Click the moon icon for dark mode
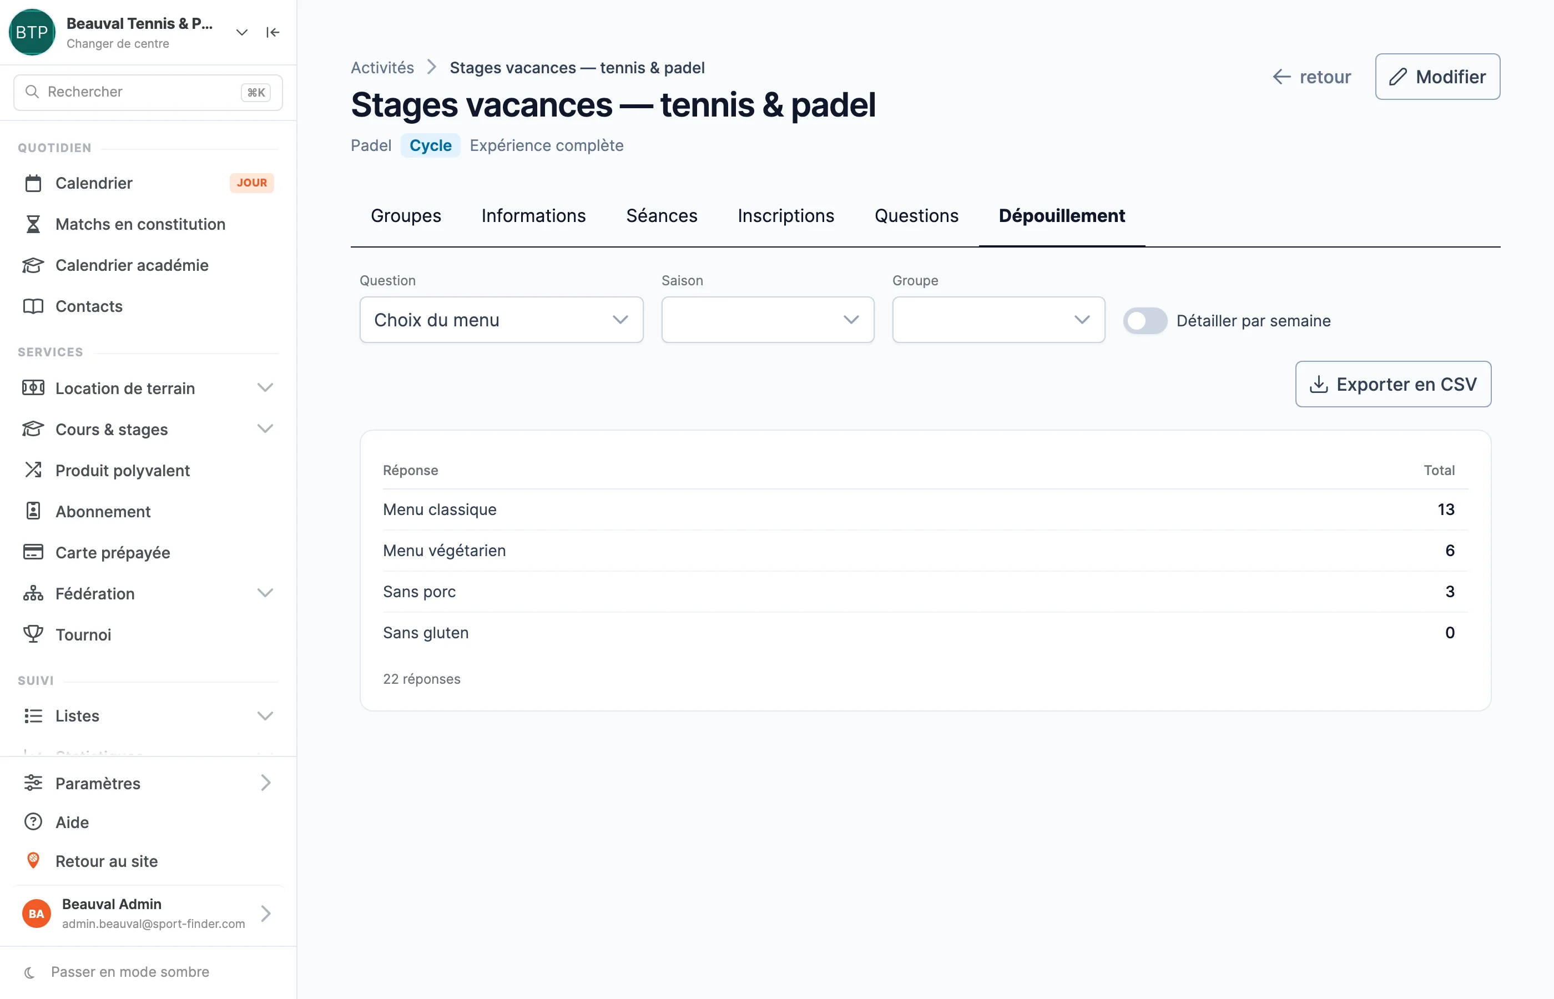 30,972
